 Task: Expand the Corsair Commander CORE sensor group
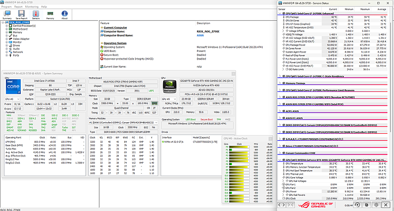[x=280, y=153]
